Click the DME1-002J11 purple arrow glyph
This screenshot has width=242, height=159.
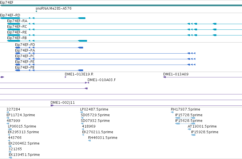[52, 105]
